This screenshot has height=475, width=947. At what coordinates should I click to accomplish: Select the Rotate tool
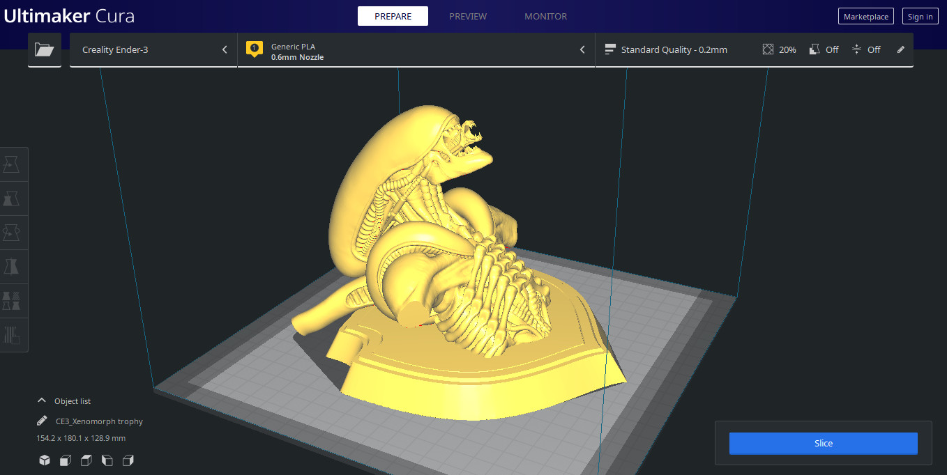coord(13,233)
